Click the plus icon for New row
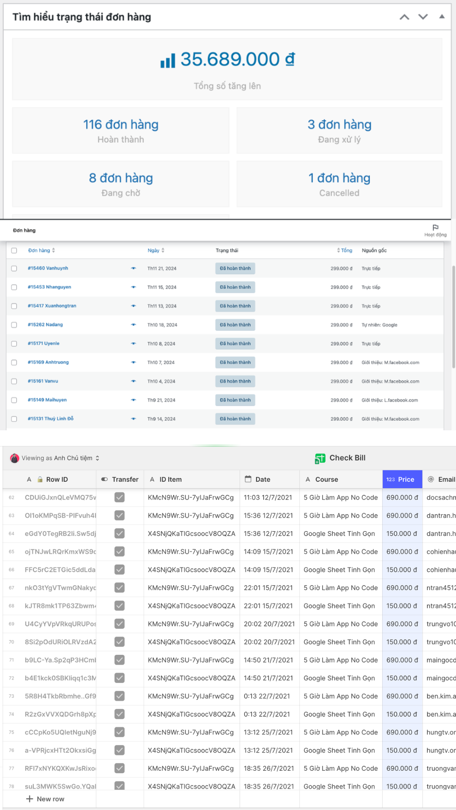This screenshot has height=810, width=456. coord(30,799)
